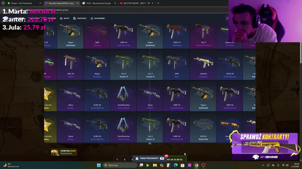Close the POP SMOKE YouTube tab
Screen dimensions: 302x169
click(153, 3)
